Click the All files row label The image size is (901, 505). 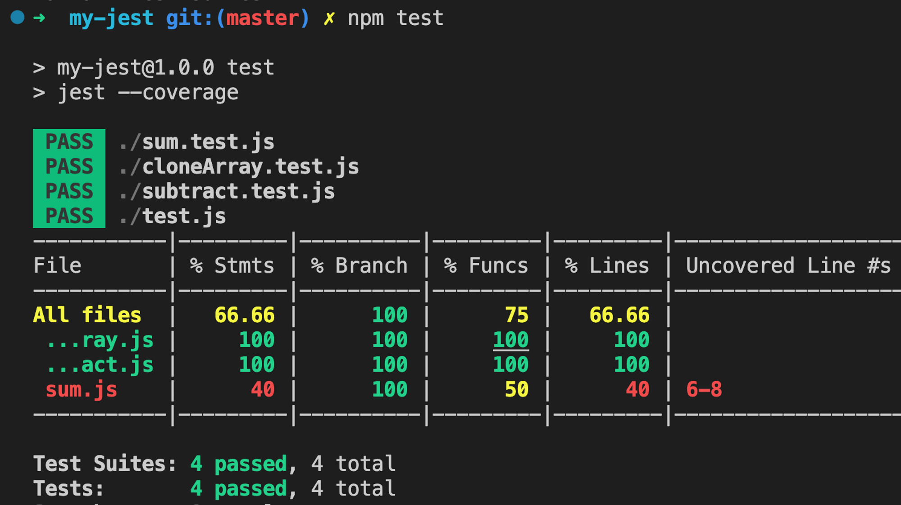[87, 315]
